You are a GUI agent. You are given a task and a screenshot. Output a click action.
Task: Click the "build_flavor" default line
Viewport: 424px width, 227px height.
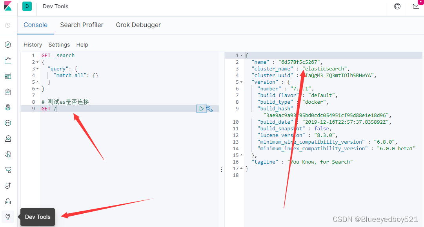pos(297,95)
